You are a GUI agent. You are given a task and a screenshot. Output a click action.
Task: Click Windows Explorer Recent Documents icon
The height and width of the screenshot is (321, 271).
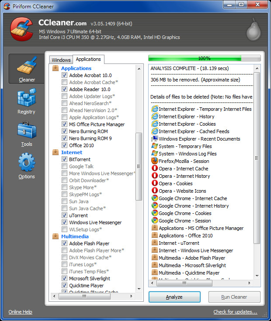point(155,138)
